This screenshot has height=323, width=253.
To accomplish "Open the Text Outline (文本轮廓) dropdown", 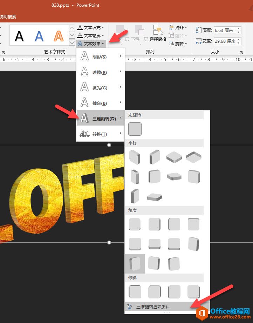I will coord(90,35).
